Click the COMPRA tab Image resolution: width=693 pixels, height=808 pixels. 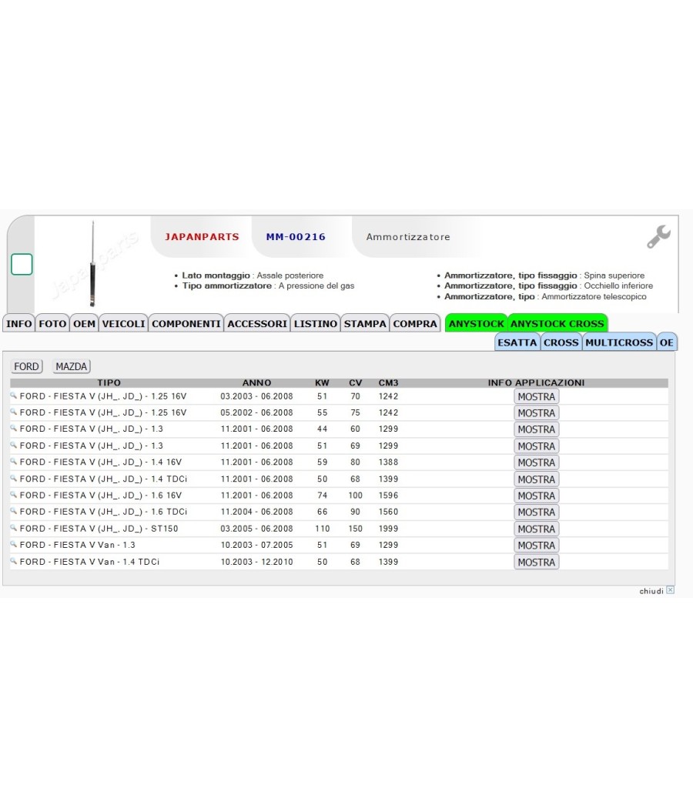point(415,324)
